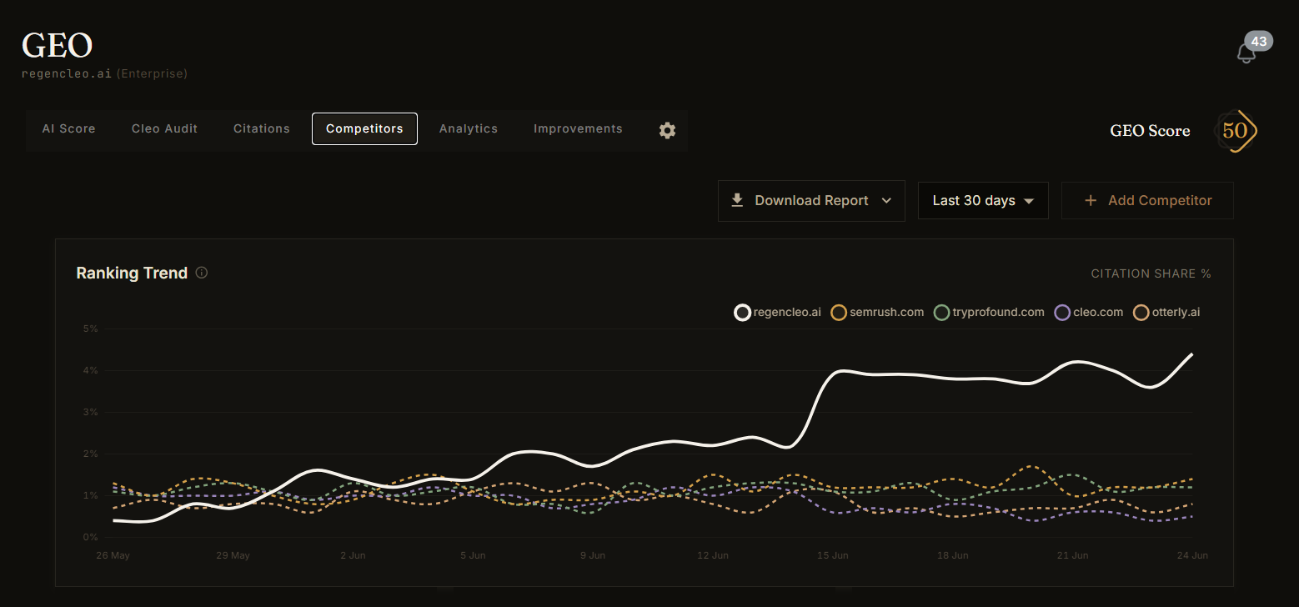Expand the Last 30 days date range selector
Viewport: 1299px width, 607px height.
[983, 201]
